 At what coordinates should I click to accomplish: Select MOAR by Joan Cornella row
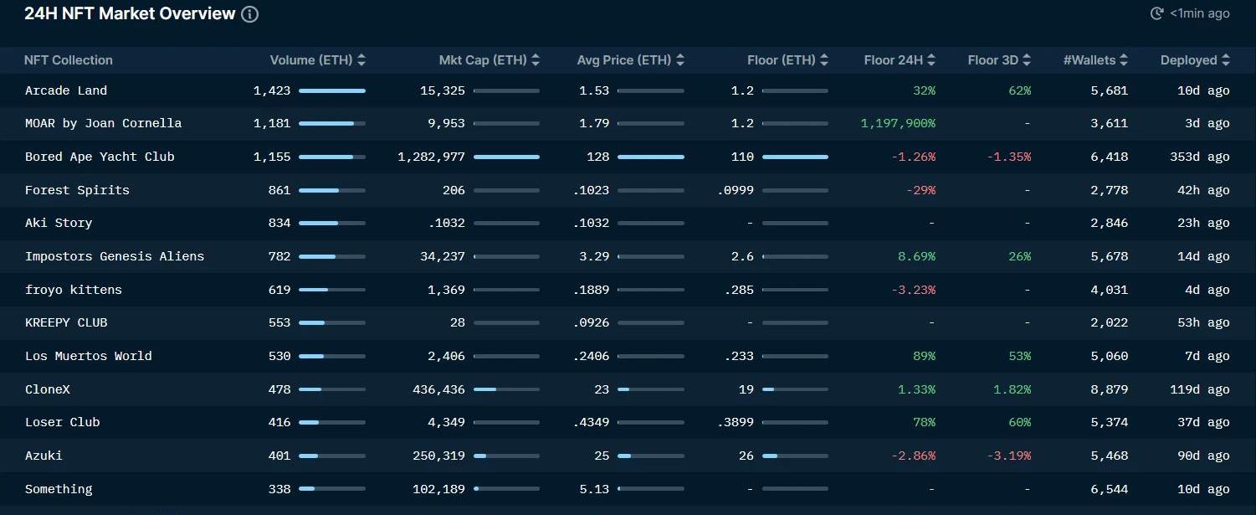tap(103, 123)
